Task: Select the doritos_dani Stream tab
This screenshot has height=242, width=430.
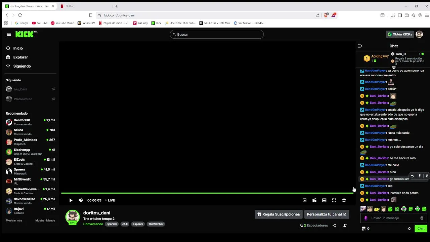Action: pyautogui.click(x=30, y=6)
